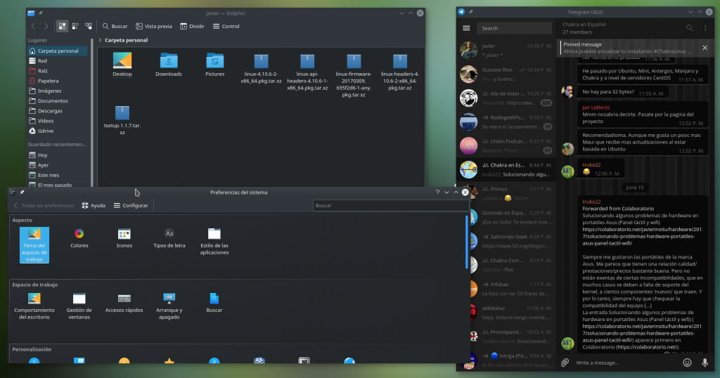The height and width of the screenshot is (378, 720).
Task: Open Gustavo Rios chat
Action: (x=506, y=74)
